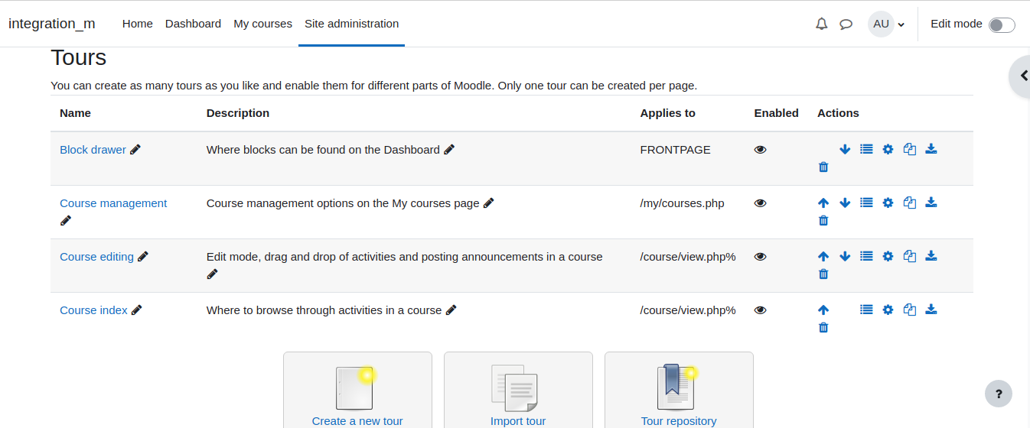Disable Block drawer tour via eye icon
Image resolution: width=1030 pixels, height=428 pixels.
click(760, 150)
